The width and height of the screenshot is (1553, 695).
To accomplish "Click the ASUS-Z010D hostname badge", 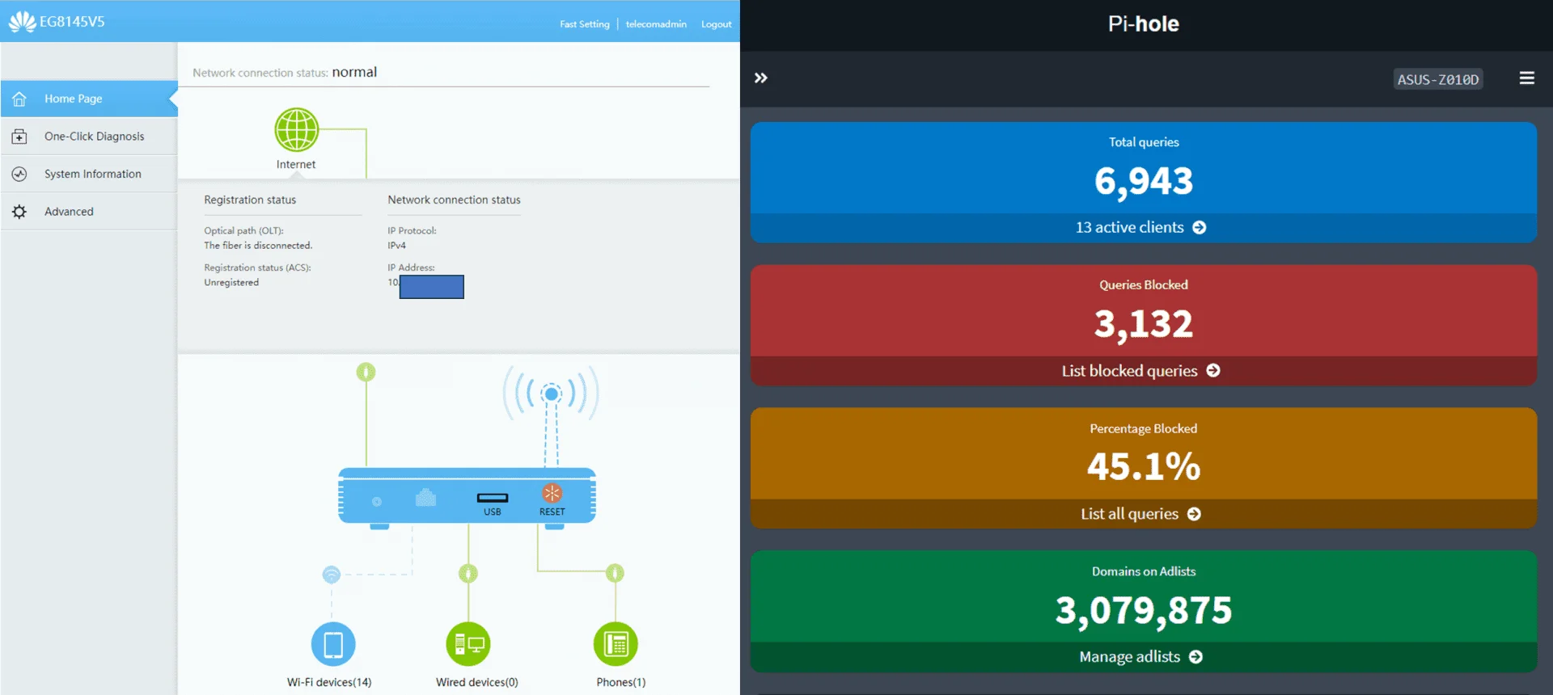I will click(1438, 79).
